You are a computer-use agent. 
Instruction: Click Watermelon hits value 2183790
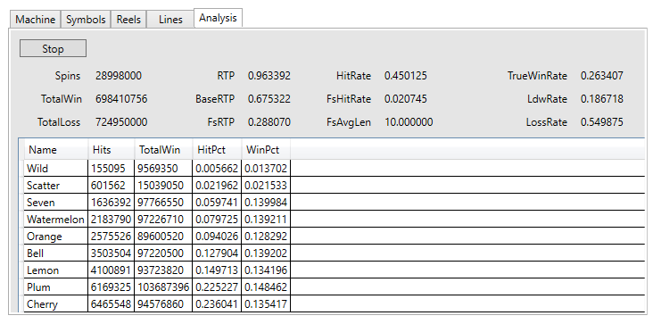tap(112, 219)
